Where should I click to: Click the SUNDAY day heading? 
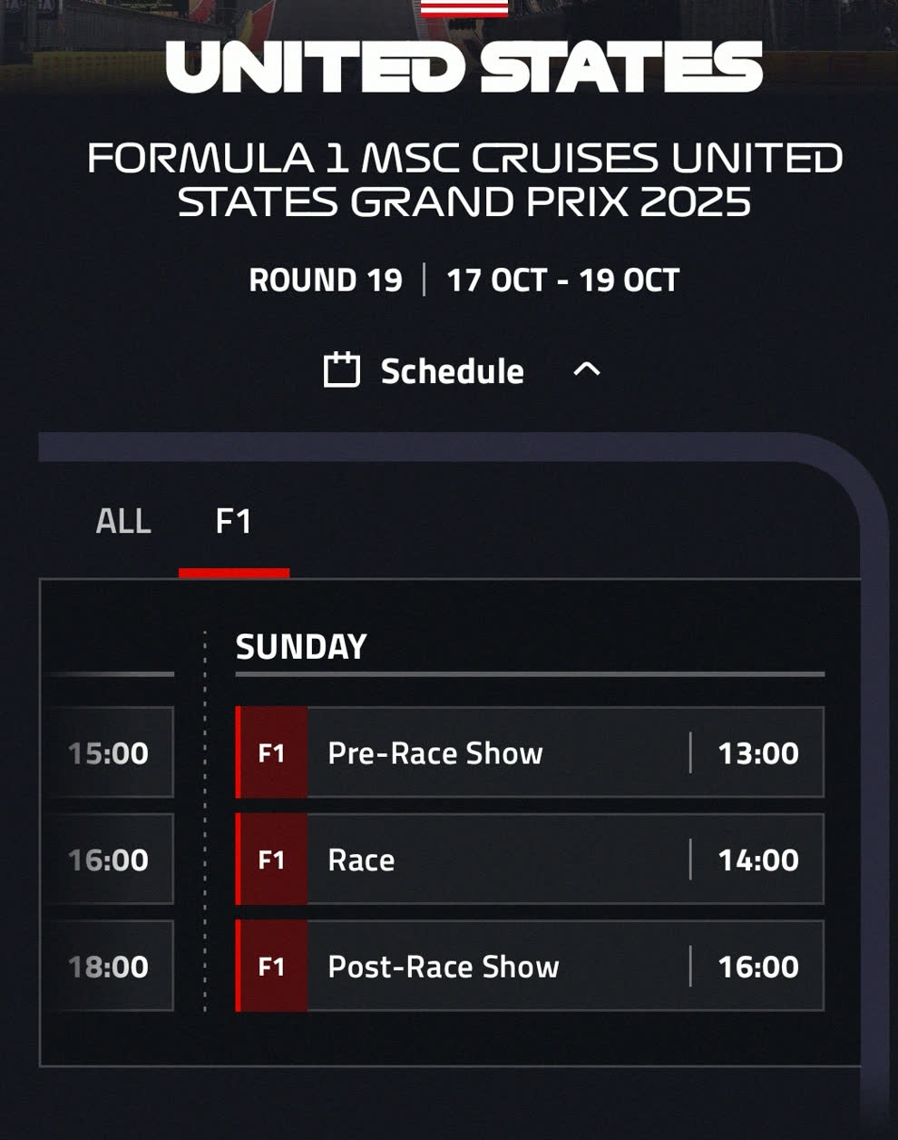pyautogui.click(x=301, y=646)
